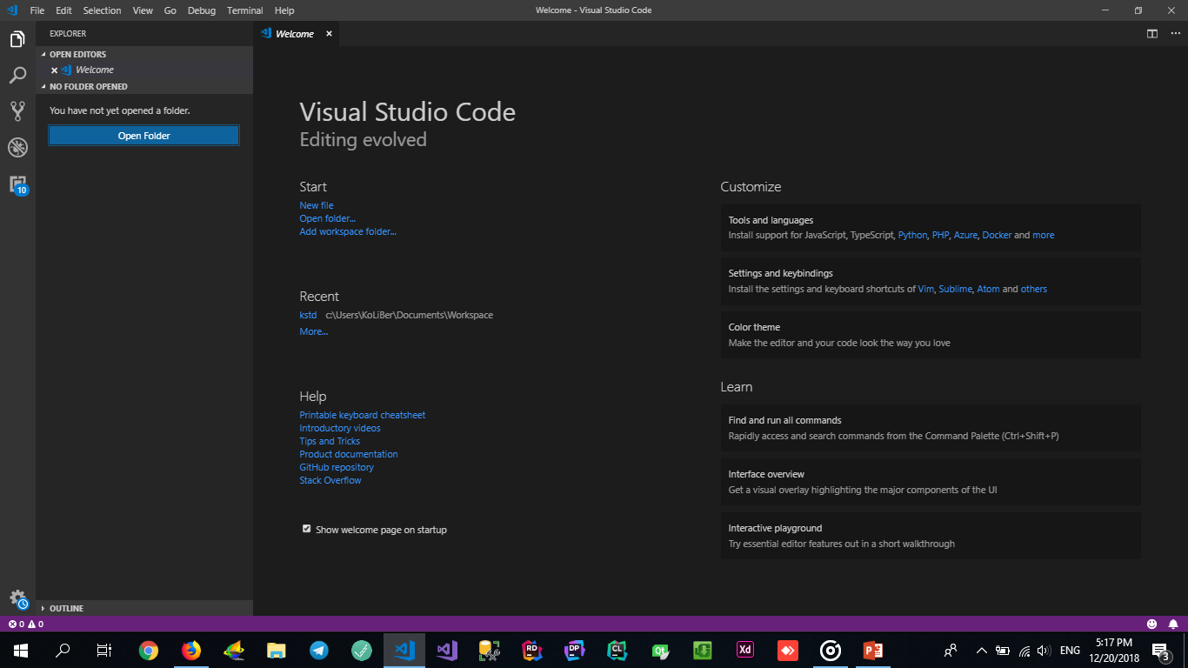Click the Windows Start button
The height and width of the screenshot is (668, 1188).
[x=21, y=650]
